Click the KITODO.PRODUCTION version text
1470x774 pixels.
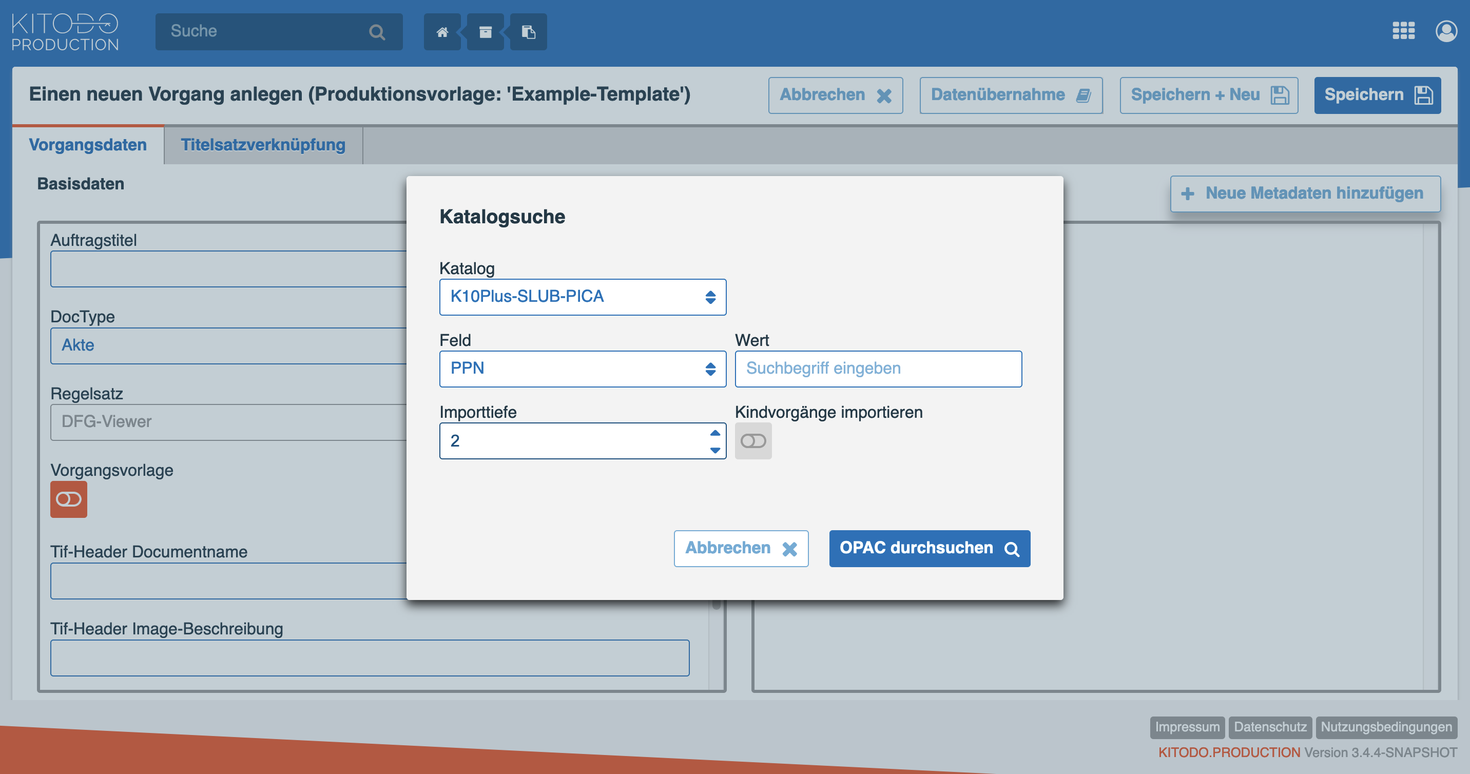coord(1307,752)
